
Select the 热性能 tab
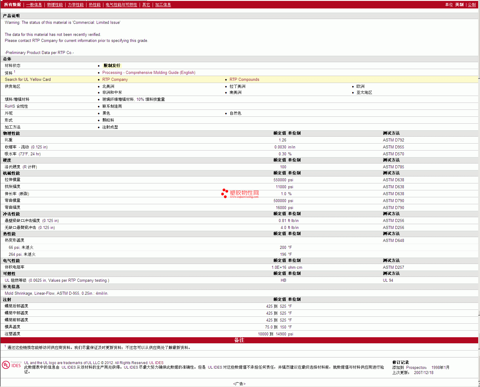95,5
